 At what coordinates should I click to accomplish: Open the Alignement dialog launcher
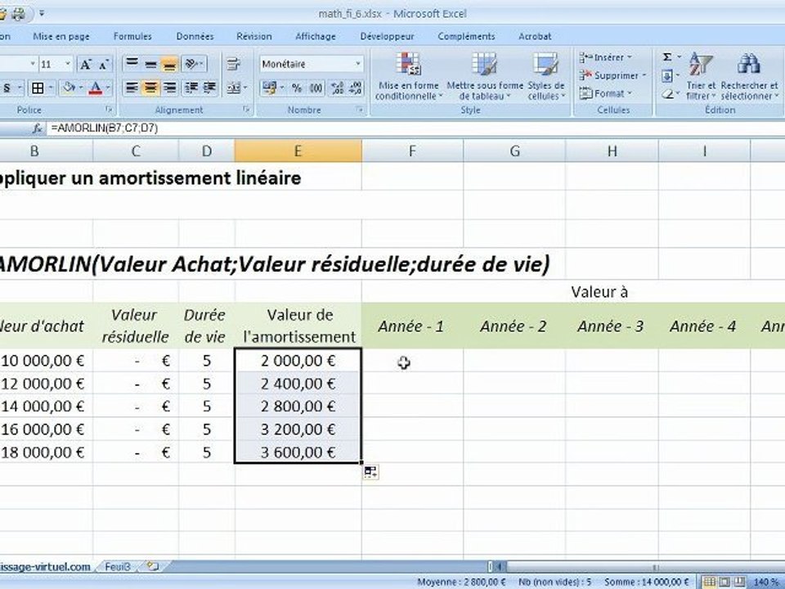click(x=246, y=109)
